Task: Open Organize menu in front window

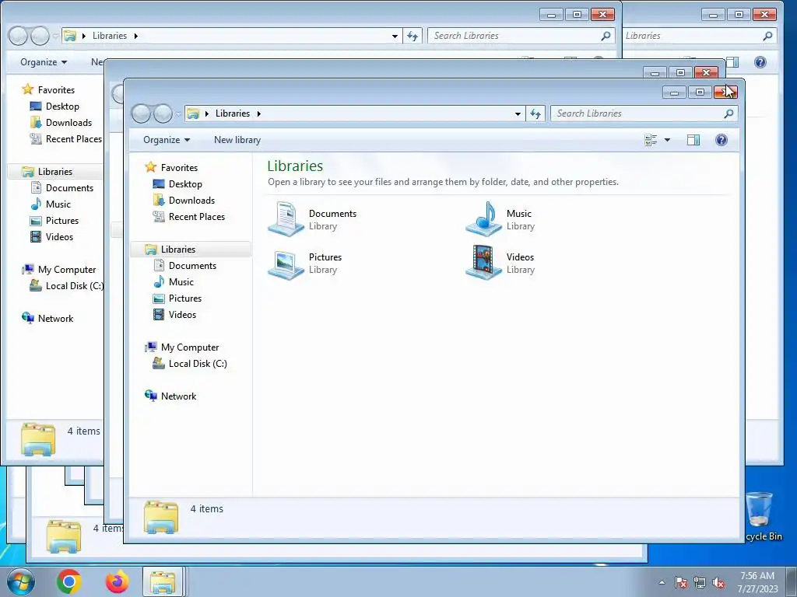Action: [167, 140]
